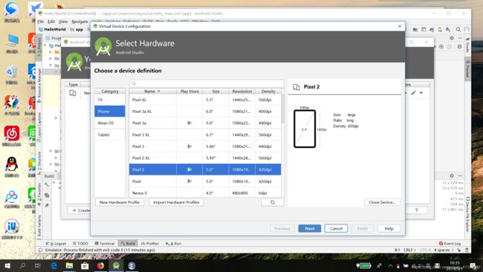Viewport: 483px width, 272px height.
Task: Click the Cancel button
Action: (x=336, y=229)
